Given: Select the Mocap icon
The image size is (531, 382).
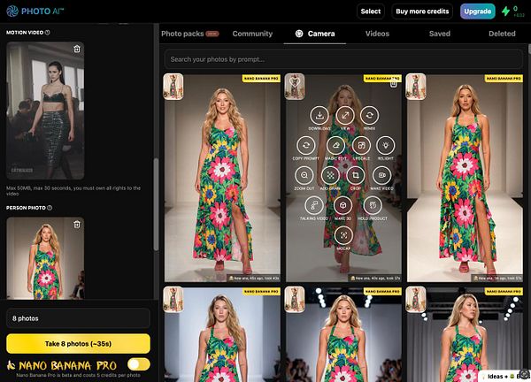Looking at the screenshot, I should pyautogui.click(x=343, y=235).
